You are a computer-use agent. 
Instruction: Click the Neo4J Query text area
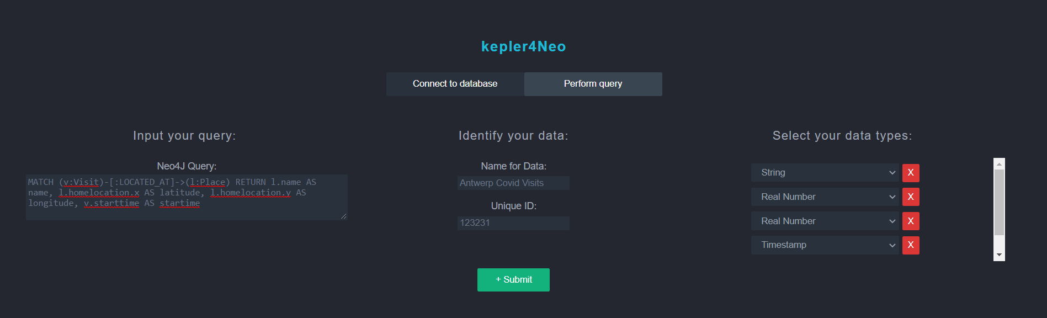point(187,197)
